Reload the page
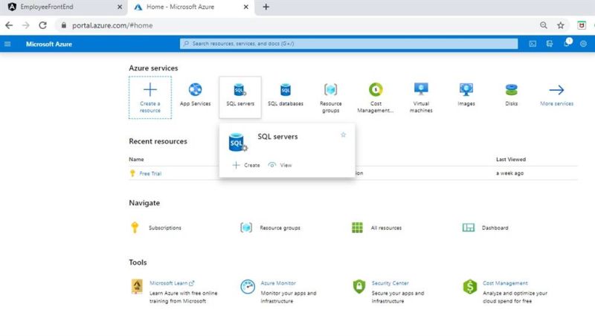This screenshot has height=336, width=595. tap(43, 25)
